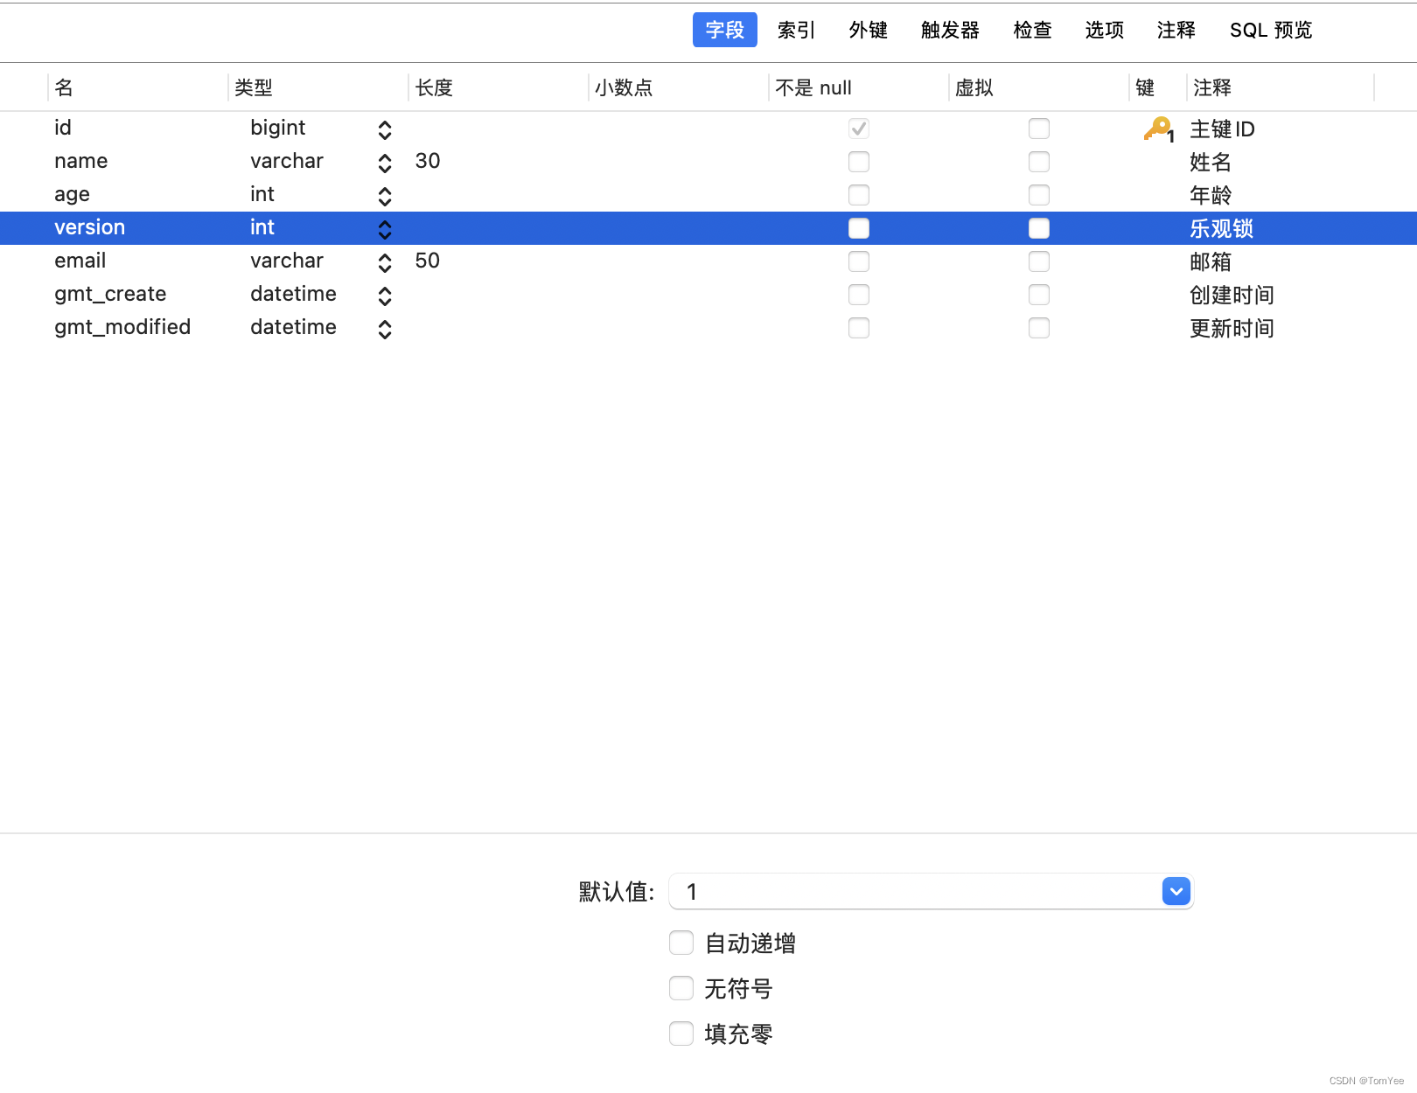Open type dropdown for id bigint
Screen dimensions: 1417x1093
(385, 130)
